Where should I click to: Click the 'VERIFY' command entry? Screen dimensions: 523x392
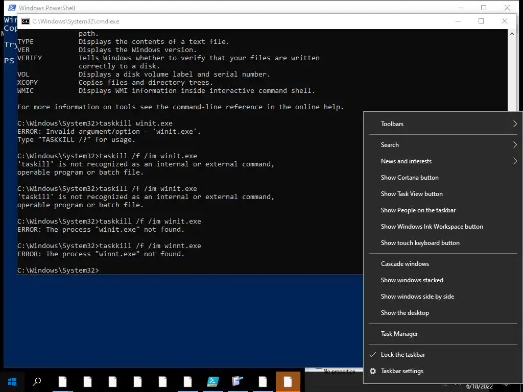coord(30,58)
